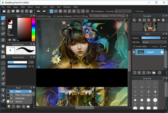Choose brush size 25 preset
This screenshot has height=113, width=168.
155,101
